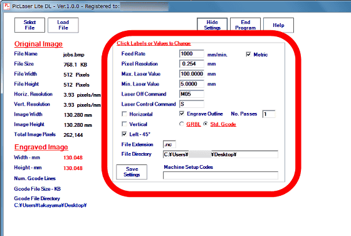Click the File Extension label

137,144
